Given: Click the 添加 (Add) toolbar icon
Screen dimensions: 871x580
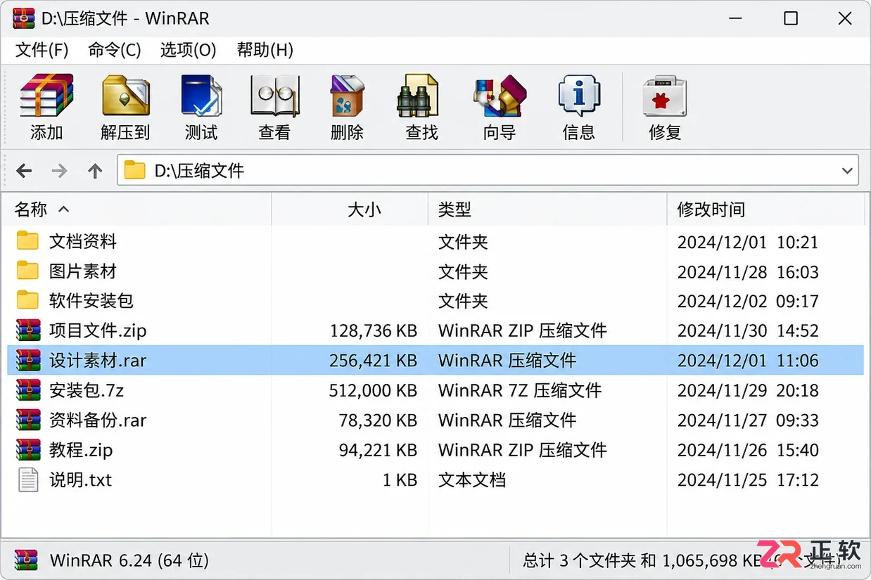Looking at the screenshot, I should point(46,96).
